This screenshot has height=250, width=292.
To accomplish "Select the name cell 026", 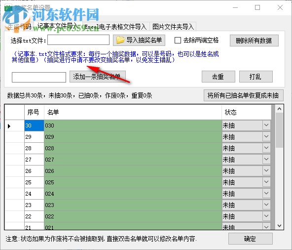I will [133, 171].
